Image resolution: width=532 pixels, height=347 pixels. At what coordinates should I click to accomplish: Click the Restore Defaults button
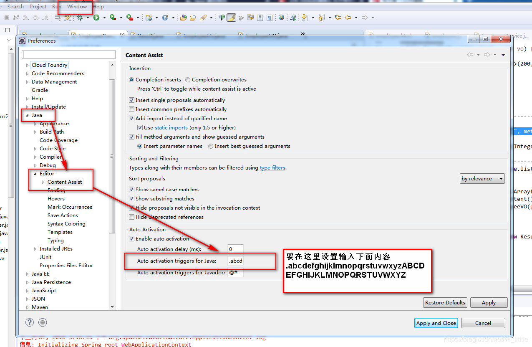[445, 303]
